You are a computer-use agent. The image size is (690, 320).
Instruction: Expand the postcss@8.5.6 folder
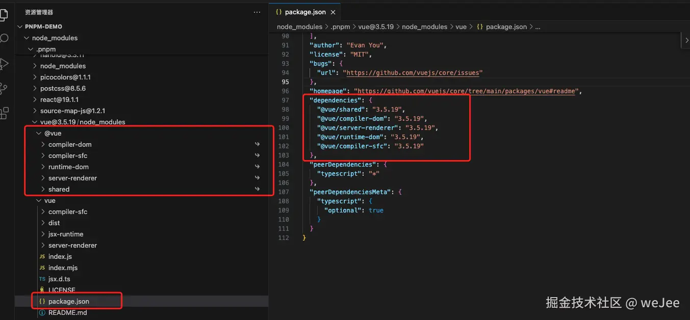35,89
